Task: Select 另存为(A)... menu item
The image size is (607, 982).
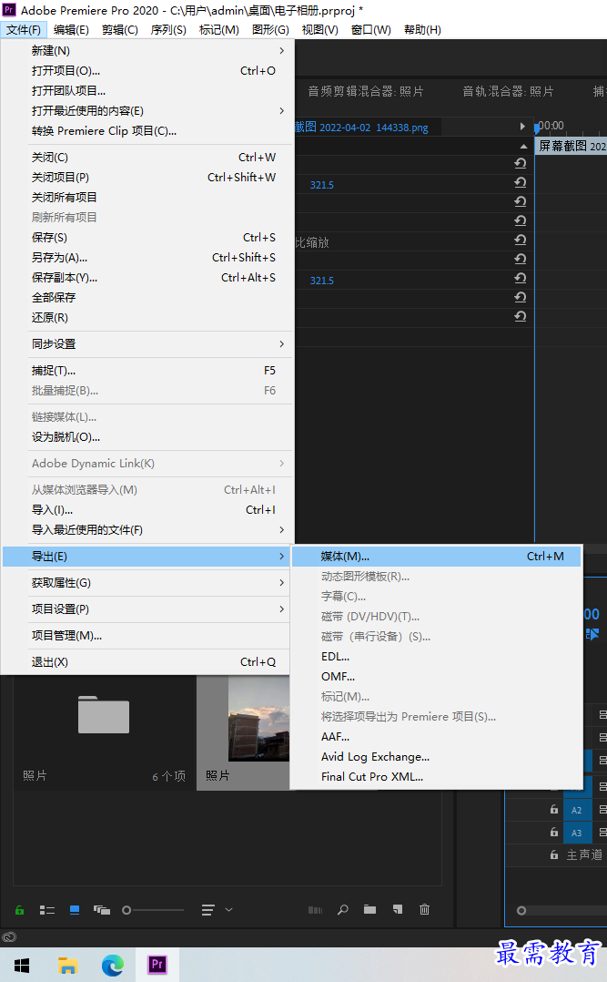Action: pyautogui.click(x=147, y=258)
